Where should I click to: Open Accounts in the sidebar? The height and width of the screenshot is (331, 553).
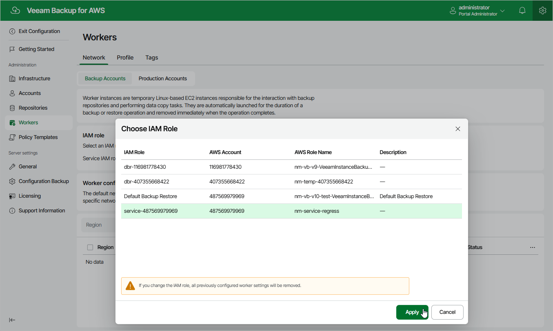point(30,93)
